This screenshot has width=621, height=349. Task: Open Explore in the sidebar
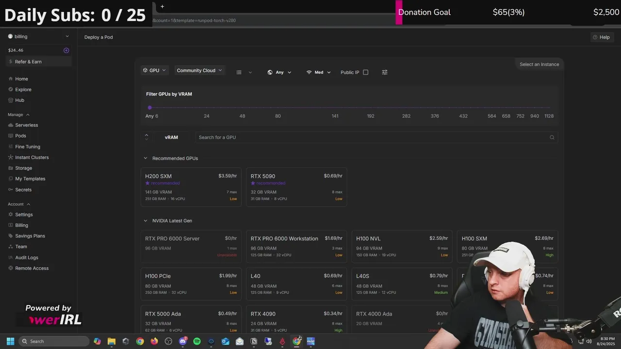23,90
